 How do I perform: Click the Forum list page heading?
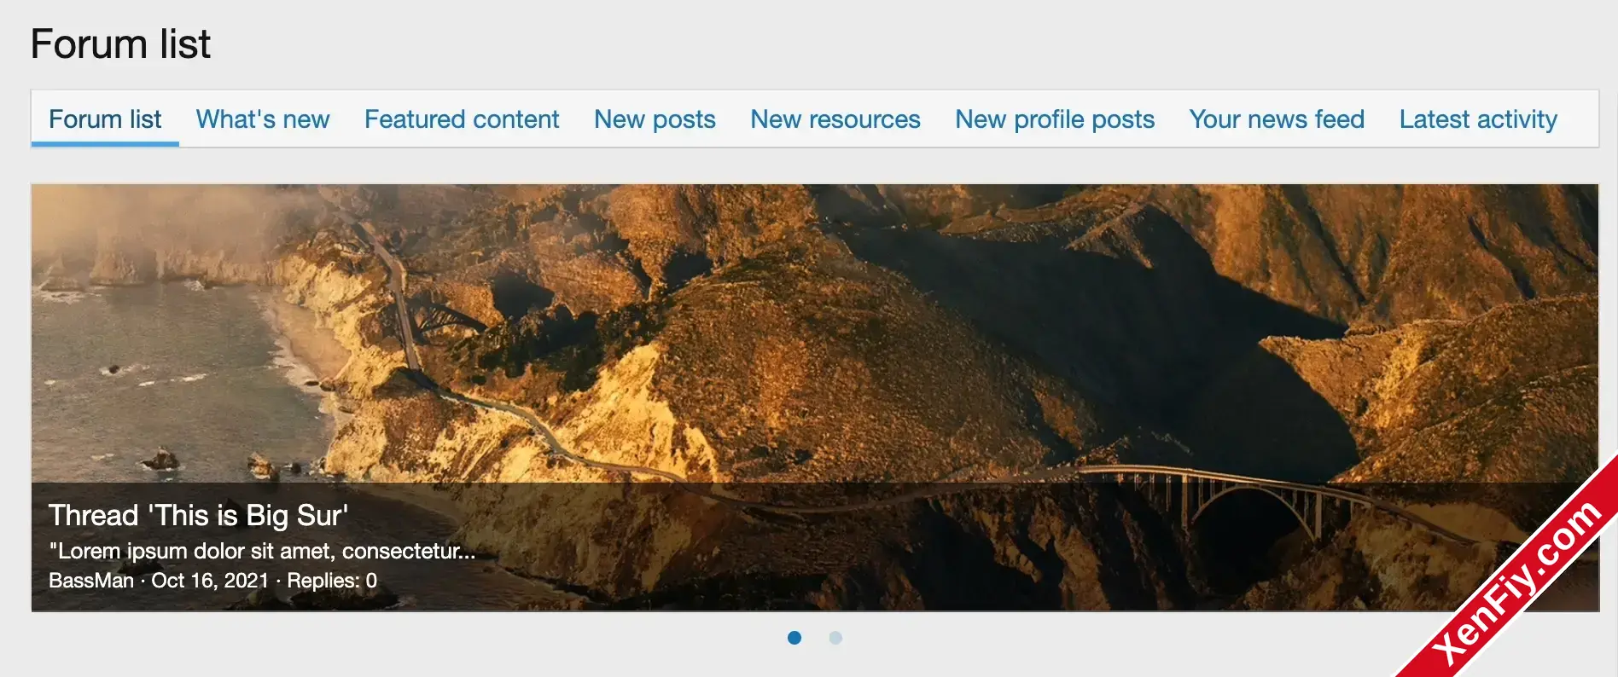pyautogui.click(x=120, y=44)
